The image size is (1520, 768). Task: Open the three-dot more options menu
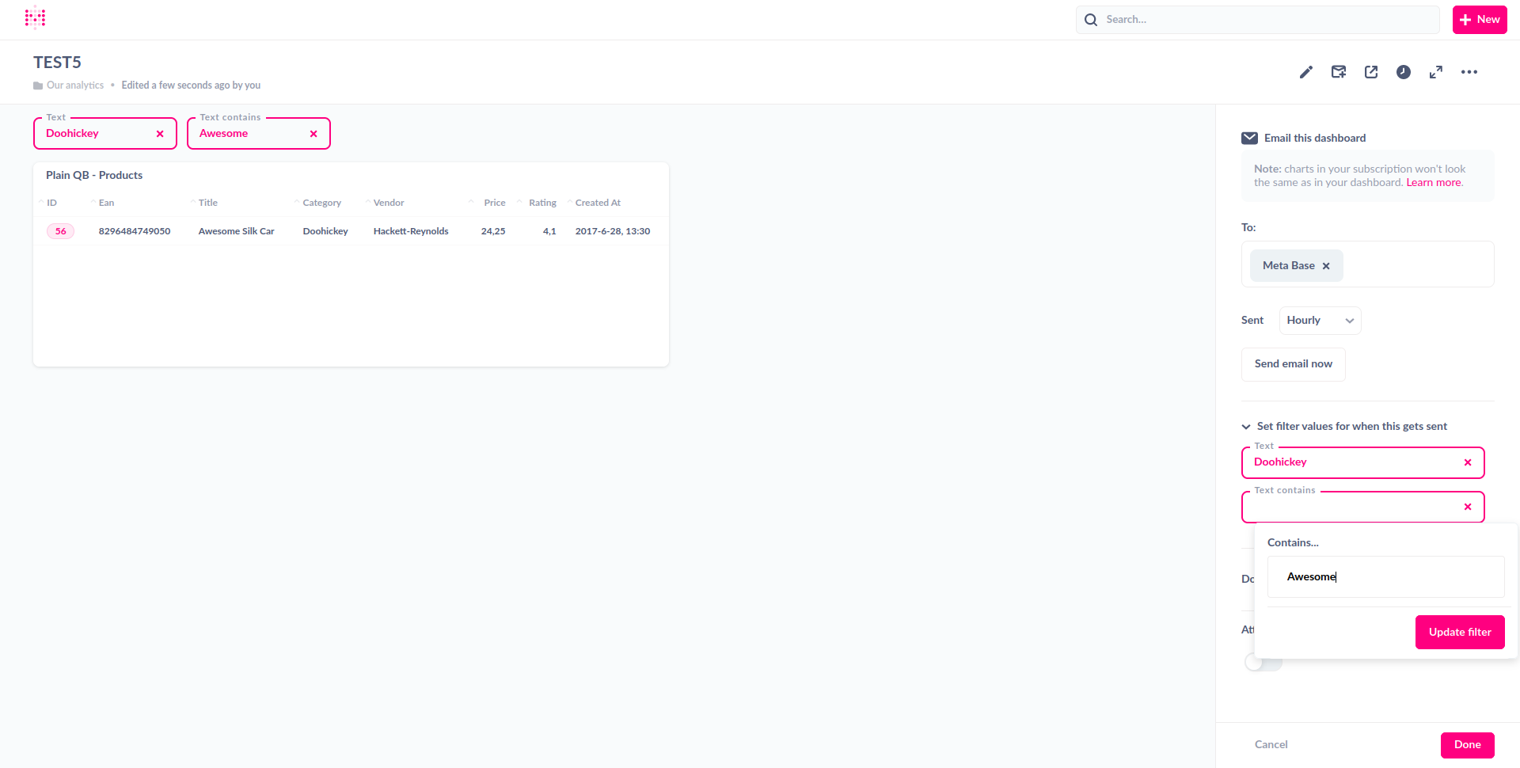click(x=1469, y=72)
